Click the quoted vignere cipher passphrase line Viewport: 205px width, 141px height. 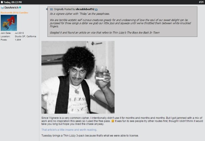[80, 14]
